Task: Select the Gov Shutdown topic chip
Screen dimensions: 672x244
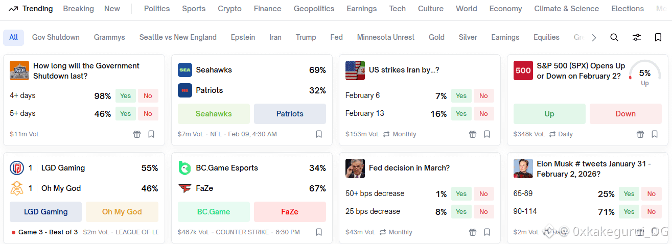Action: point(56,37)
